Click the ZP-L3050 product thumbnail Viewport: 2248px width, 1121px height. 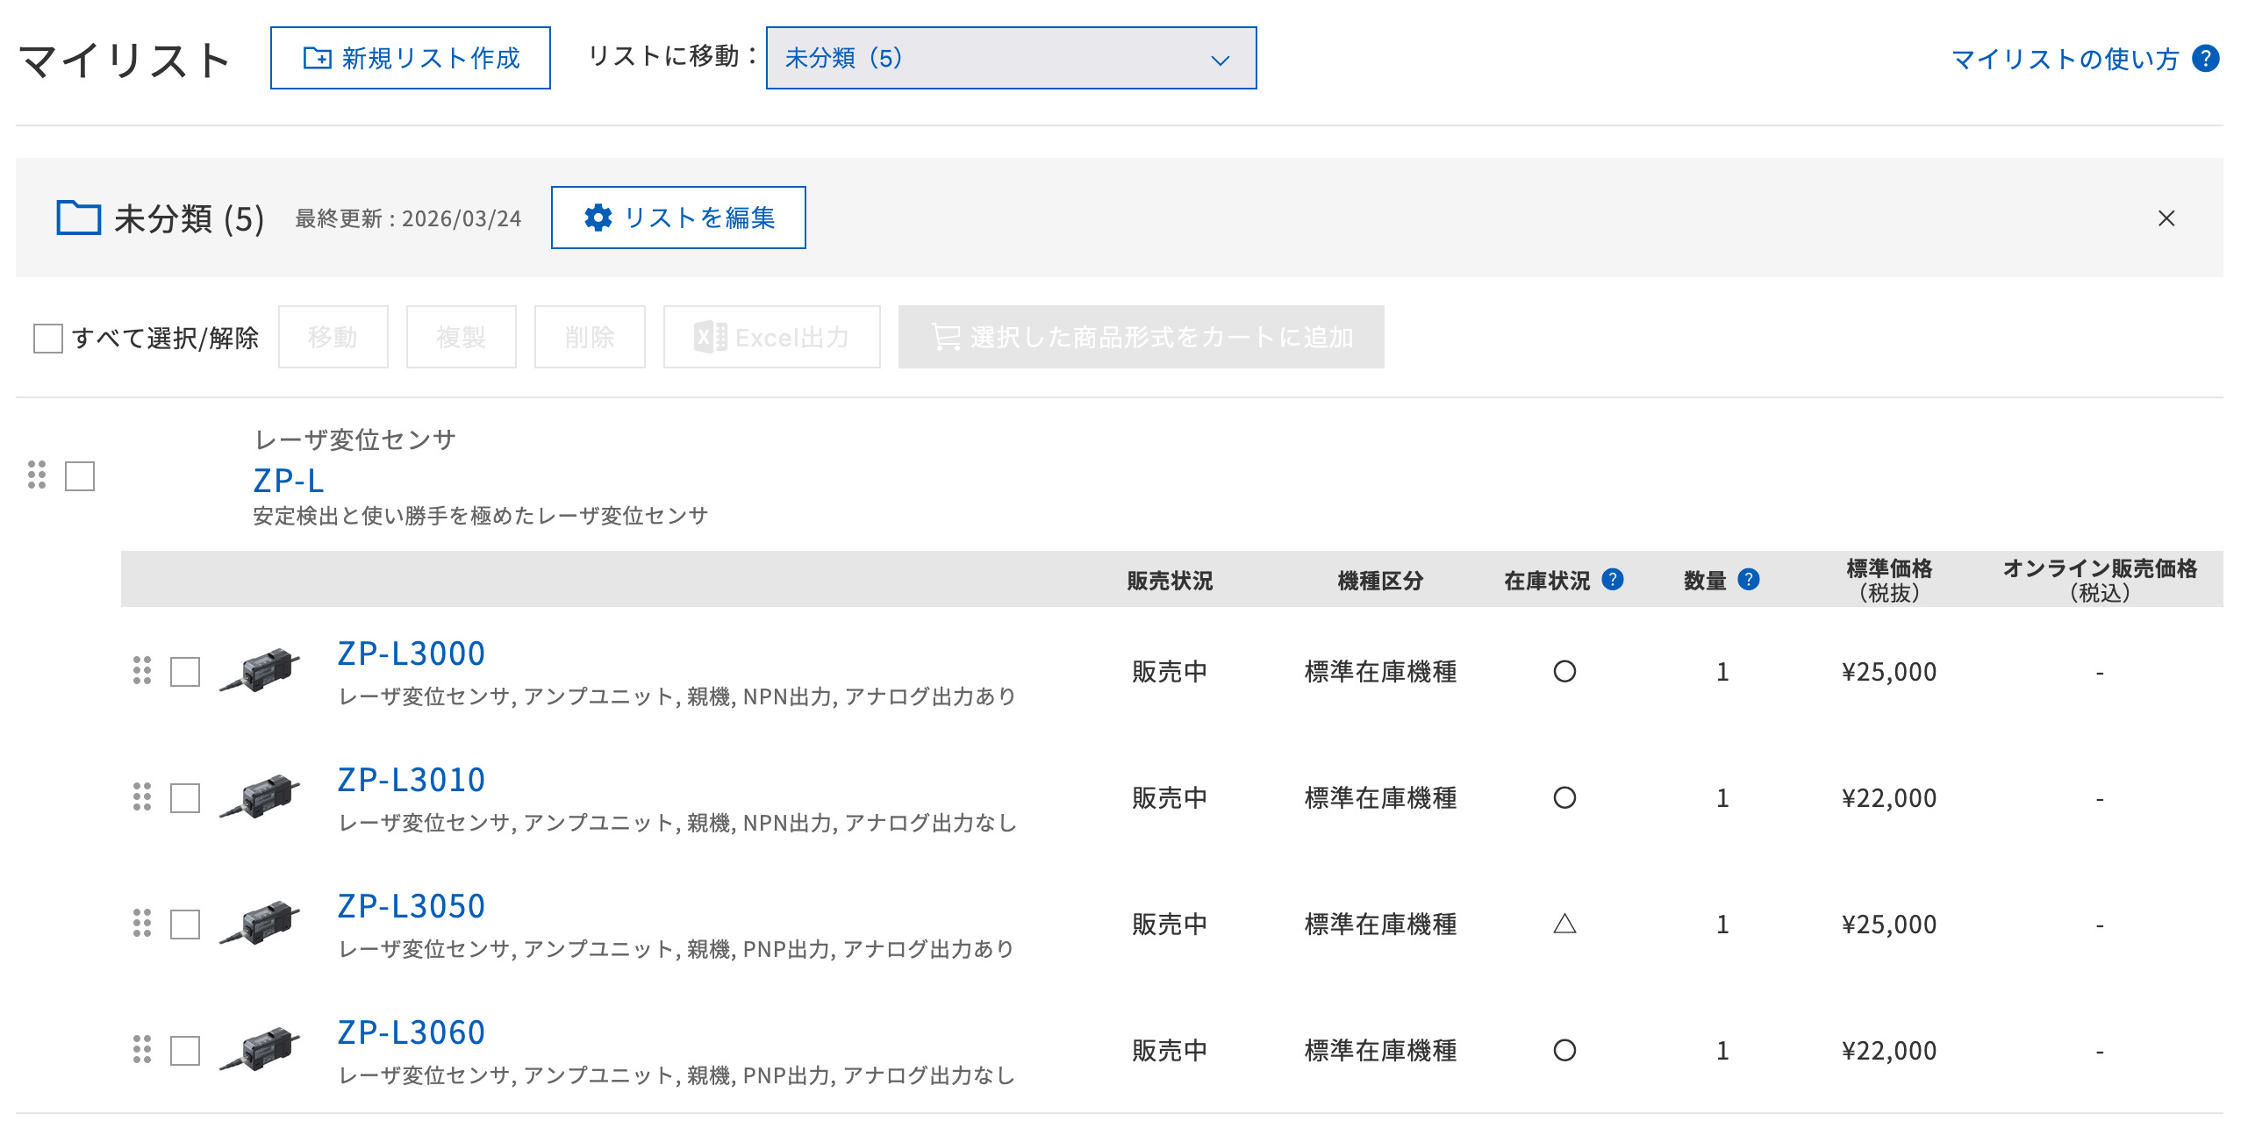[x=259, y=923]
